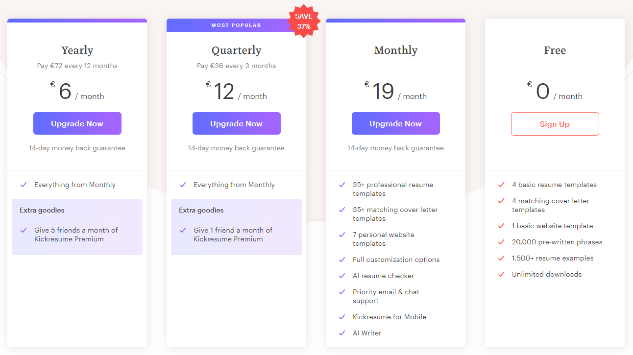This screenshot has width=633, height=355.
Task: Click checkmark beside Give 1 friend a month
Action: [183, 230]
